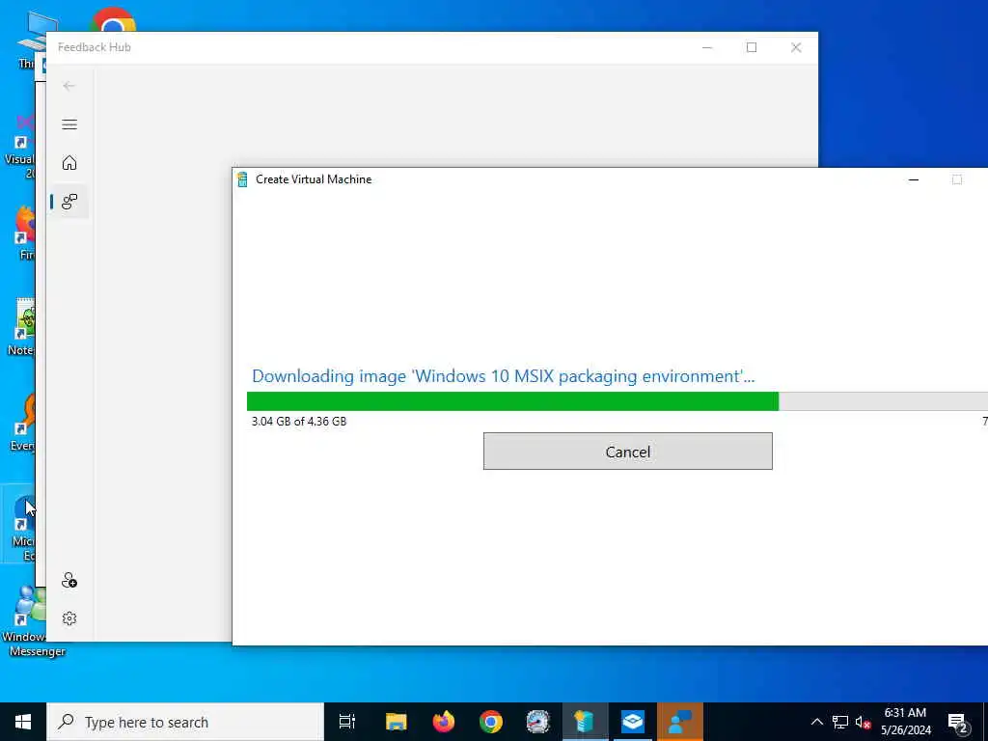Click the green download progress bar
988x741 pixels.
click(x=513, y=401)
